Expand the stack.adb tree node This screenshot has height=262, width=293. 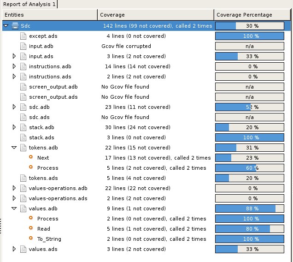[14, 127]
